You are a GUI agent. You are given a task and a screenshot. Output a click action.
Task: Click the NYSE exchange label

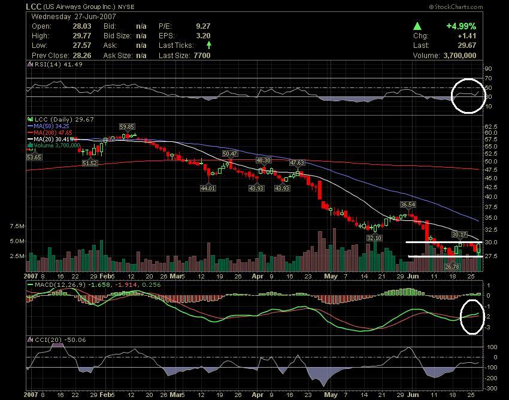(x=126, y=7)
